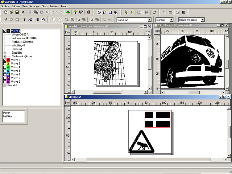Viewport: 232px width, 174px height.
Task: Click the red Vrstva 2 color swatch
Action: [8, 60]
